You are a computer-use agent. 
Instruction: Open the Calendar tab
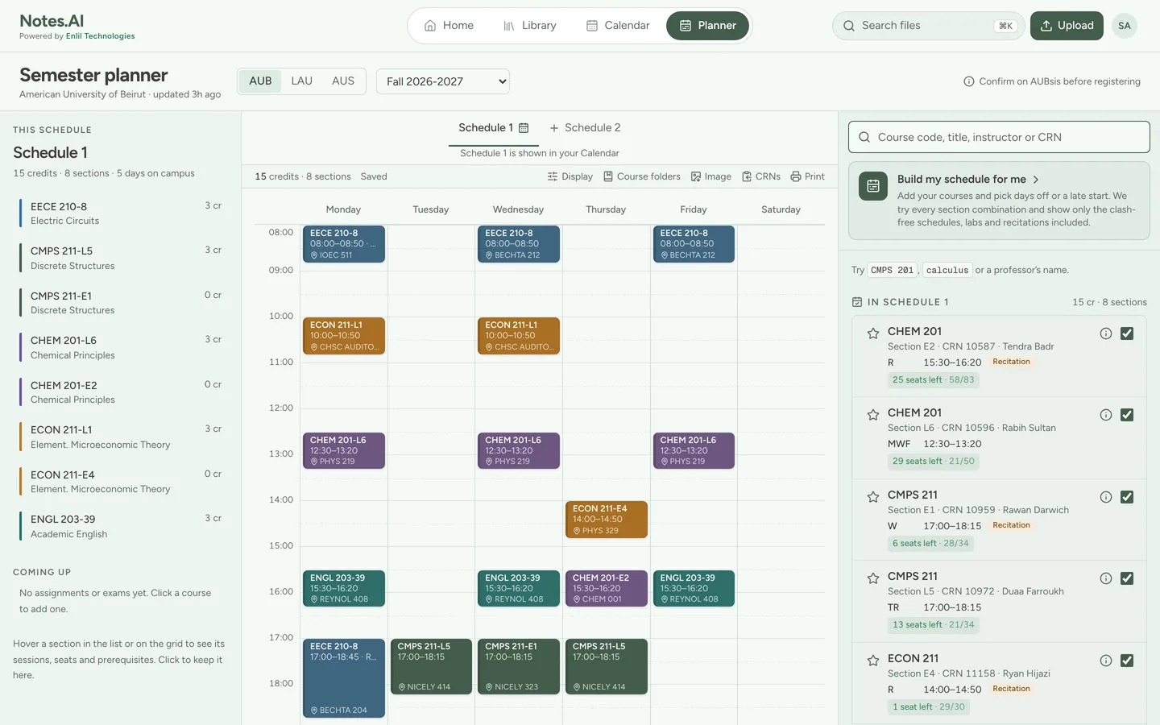point(618,26)
